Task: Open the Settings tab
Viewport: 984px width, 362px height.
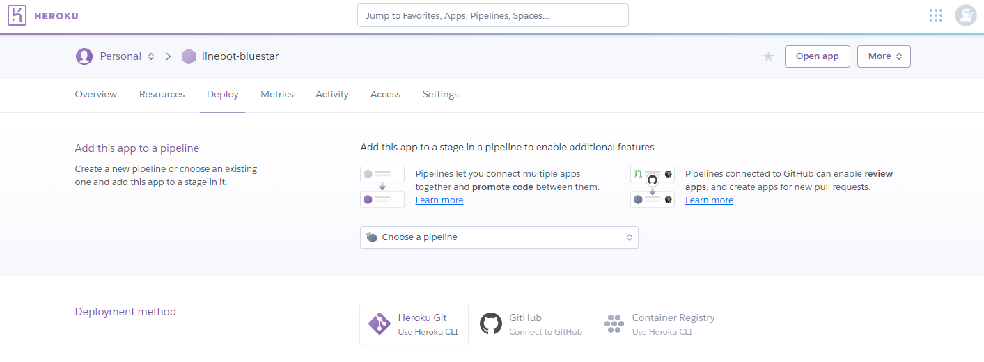Action: point(441,94)
